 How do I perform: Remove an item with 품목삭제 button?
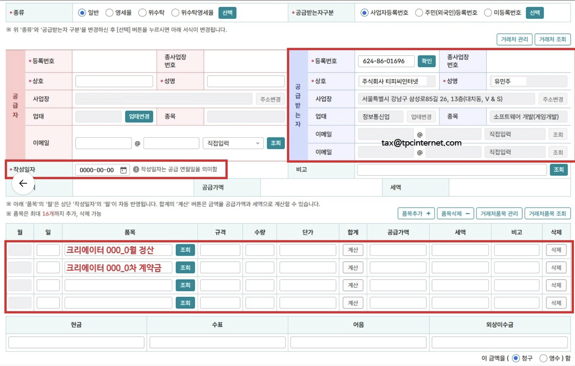(455, 214)
